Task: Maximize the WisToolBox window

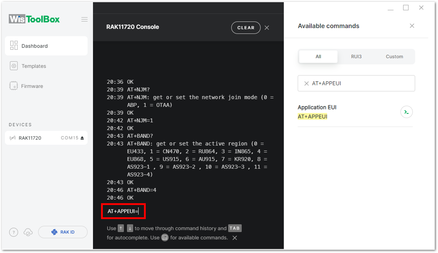Action: click(x=406, y=8)
